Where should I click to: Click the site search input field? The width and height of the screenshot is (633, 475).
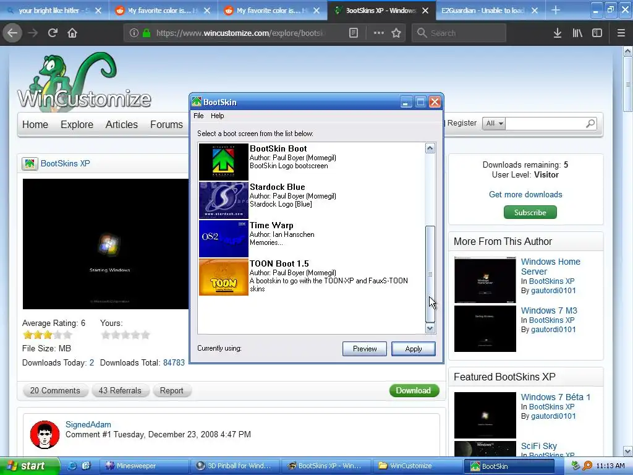(x=545, y=123)
